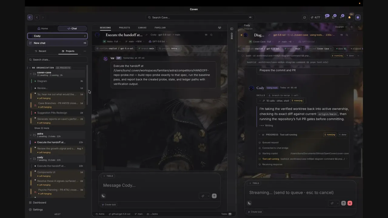The image size is (388, 218).
Task: Start a New chat
Action: click(57, 43)
